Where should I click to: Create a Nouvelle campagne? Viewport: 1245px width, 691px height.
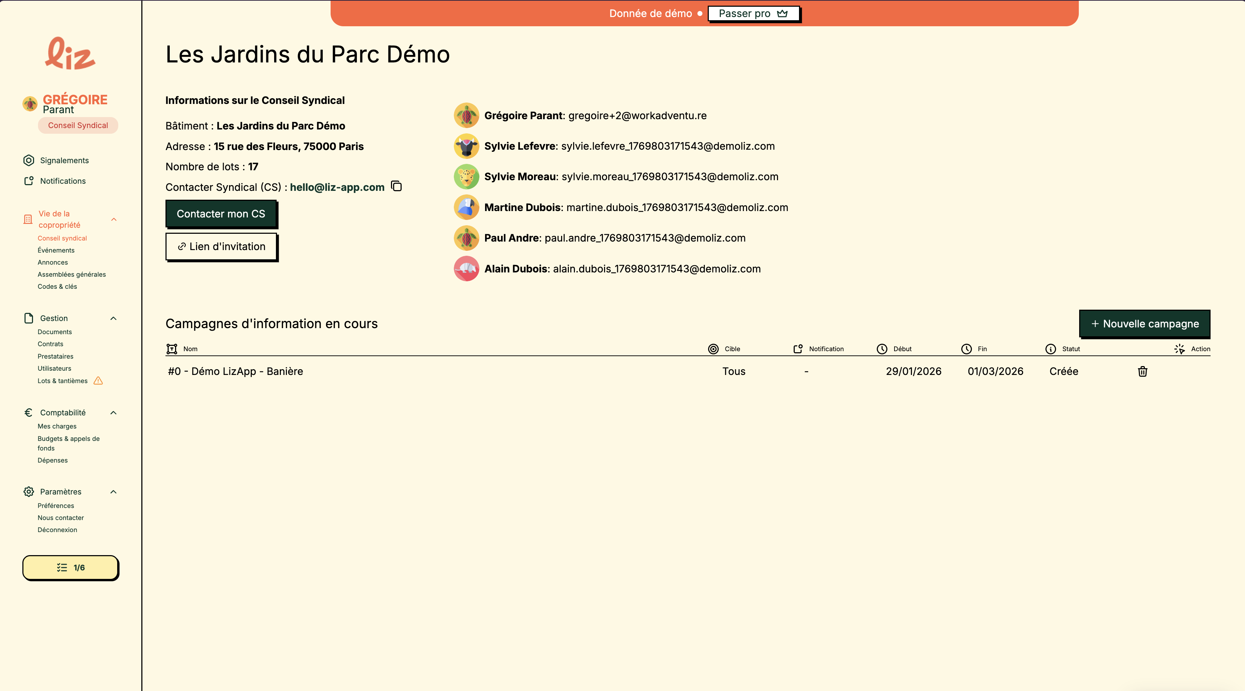pos(1145,324)
